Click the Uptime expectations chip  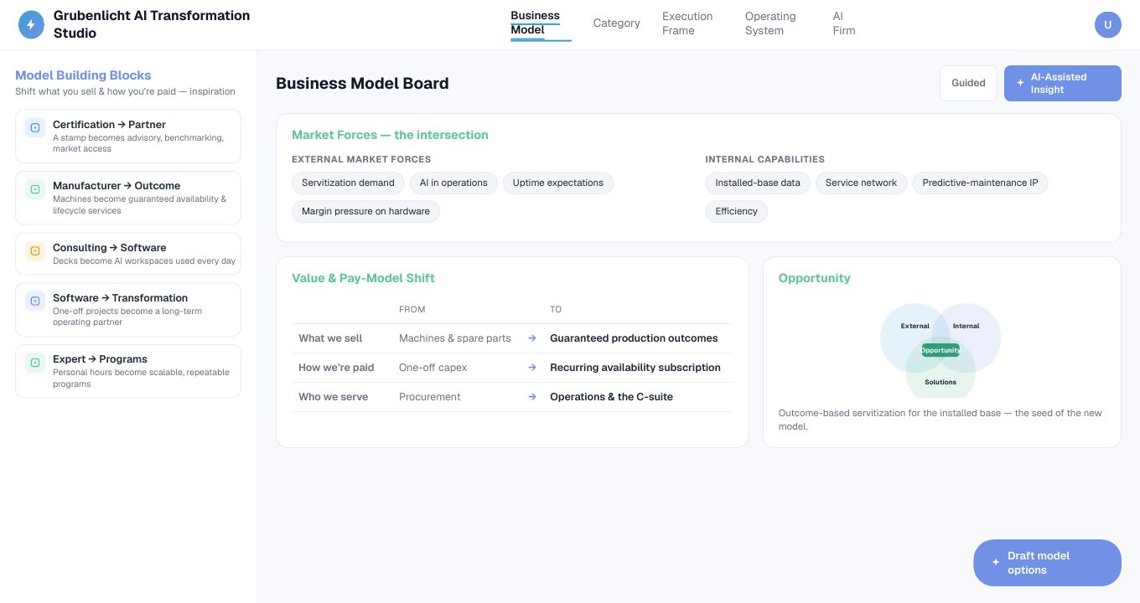click(558, 183)
